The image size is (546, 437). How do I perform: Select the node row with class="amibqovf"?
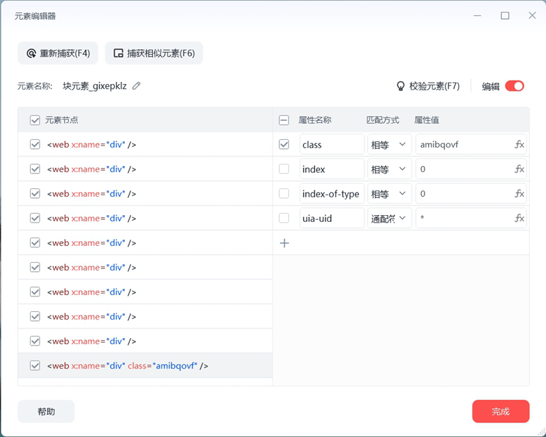[145, 365]
